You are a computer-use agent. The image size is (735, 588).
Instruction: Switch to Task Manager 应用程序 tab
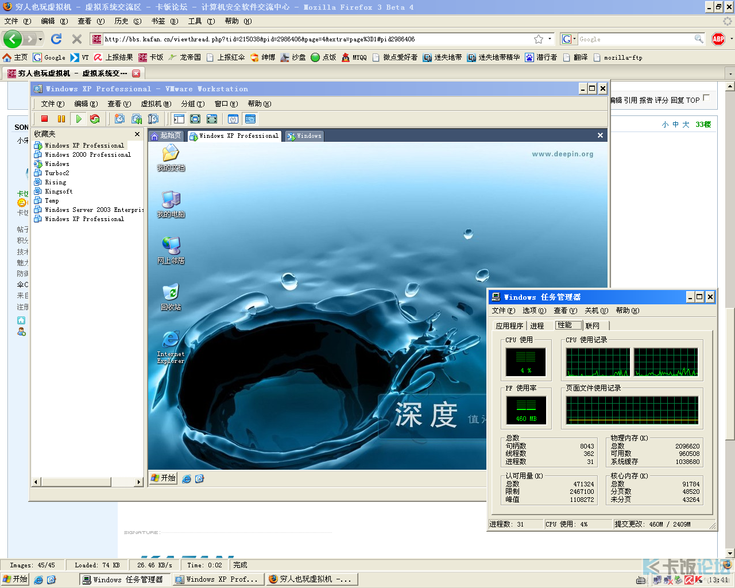[509, 326]
